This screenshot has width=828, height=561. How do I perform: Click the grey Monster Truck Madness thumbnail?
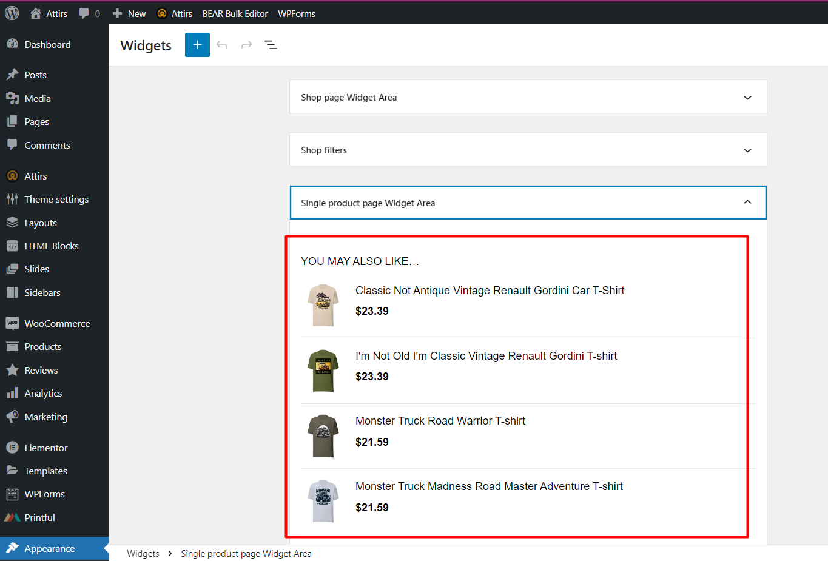[x=323, y=501]
